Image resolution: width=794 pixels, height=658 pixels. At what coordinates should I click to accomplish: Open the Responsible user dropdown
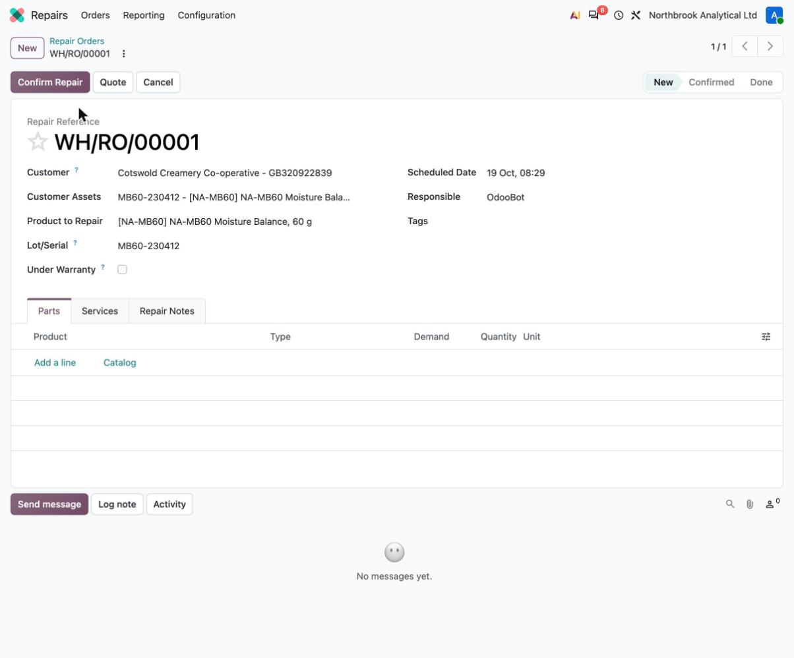[x=626, y=197]
